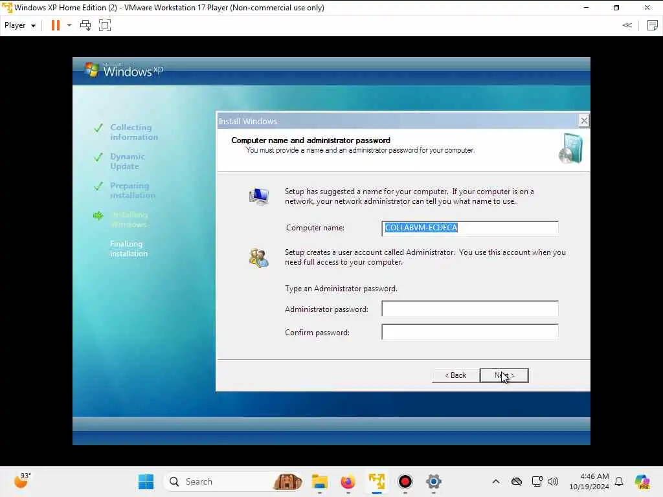The image size is (663, 497).
Task: Click the setup CD box icon
Action: pyautogui.click(x=571, y=148)
